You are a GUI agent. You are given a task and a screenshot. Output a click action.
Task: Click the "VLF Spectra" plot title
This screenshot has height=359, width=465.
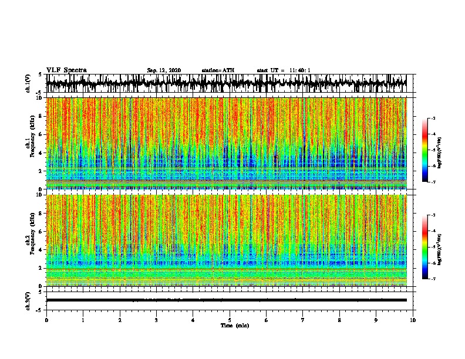[x=66, y=70]
